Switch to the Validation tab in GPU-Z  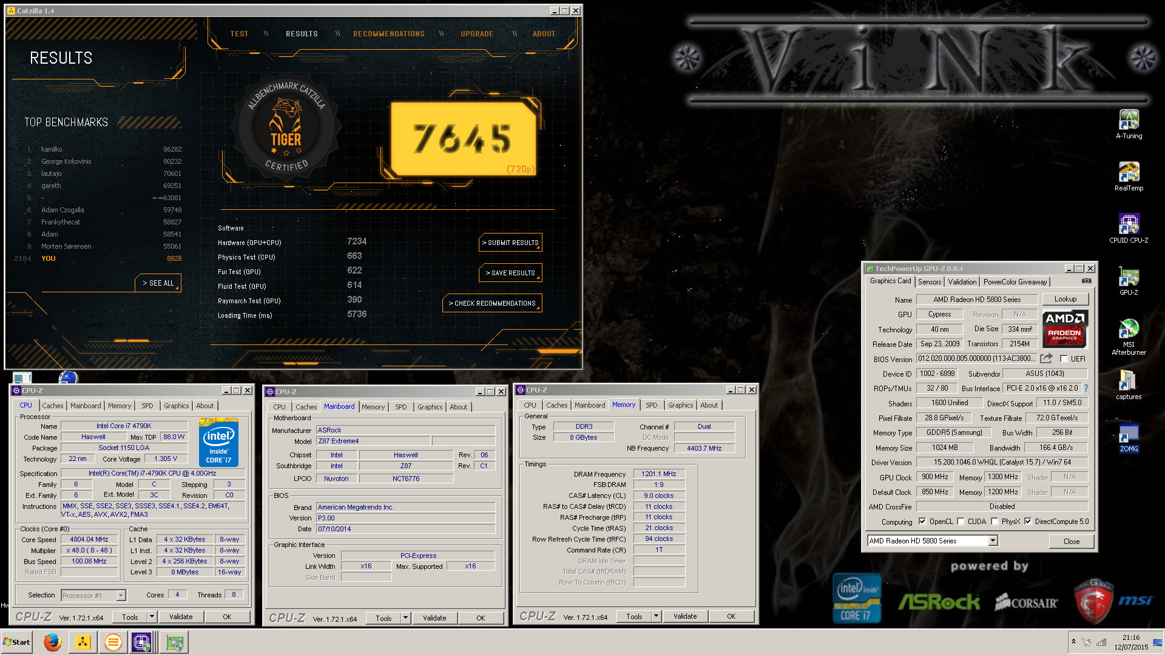(x=962, y=282)
